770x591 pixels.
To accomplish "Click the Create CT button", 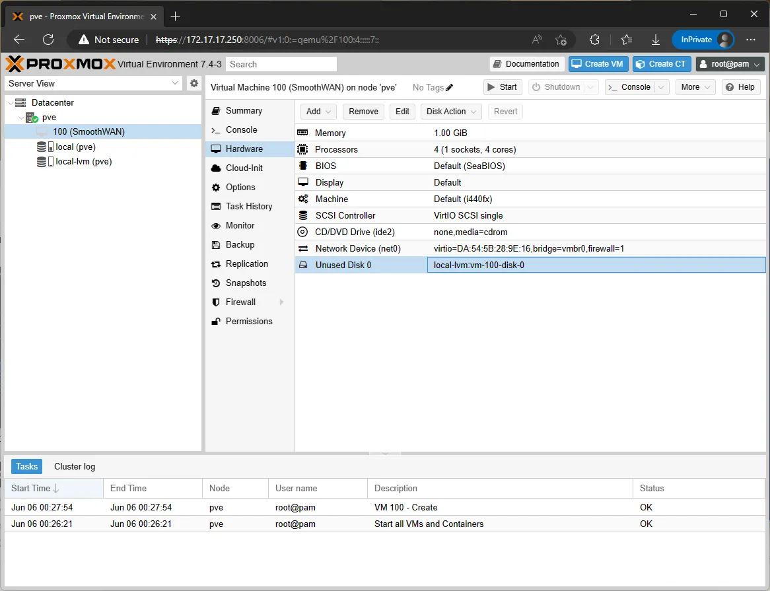I will (662, 64).
